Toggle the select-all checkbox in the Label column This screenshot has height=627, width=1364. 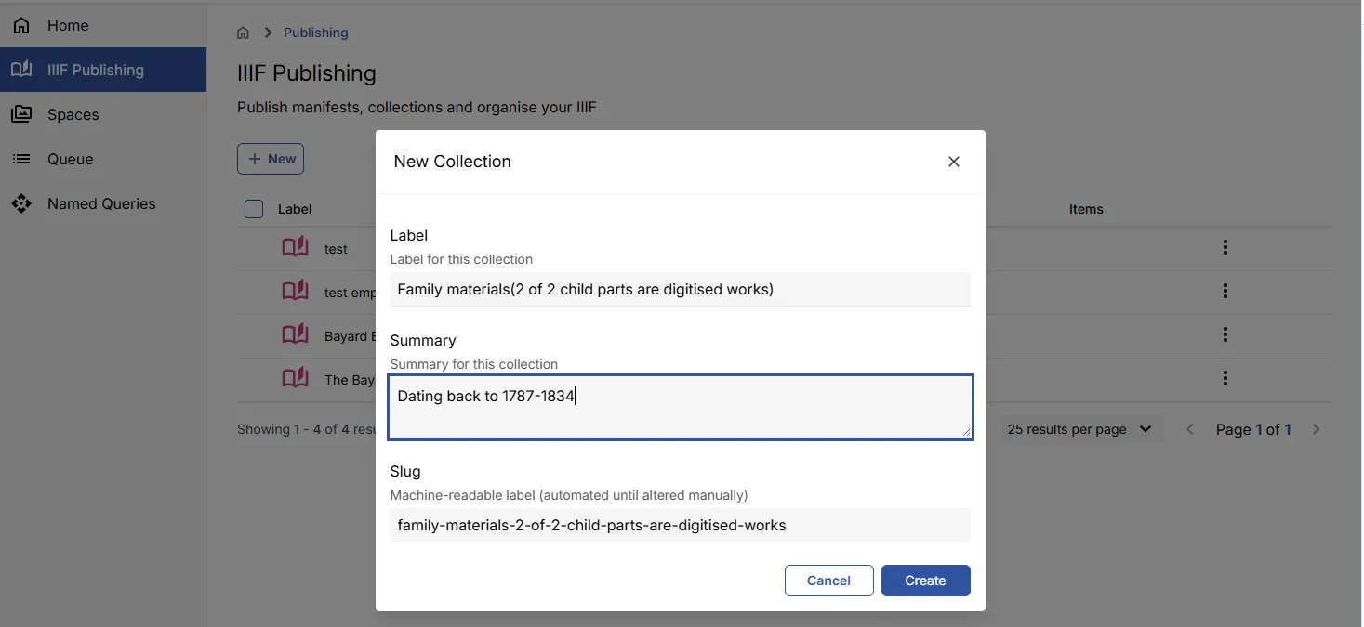pos(253,208)
